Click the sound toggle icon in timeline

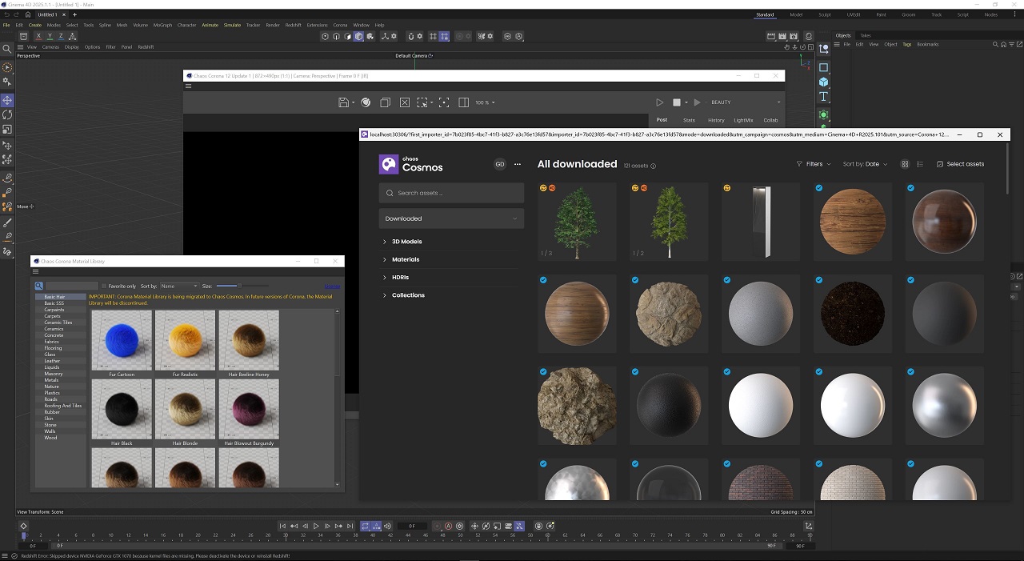(388, 526)
